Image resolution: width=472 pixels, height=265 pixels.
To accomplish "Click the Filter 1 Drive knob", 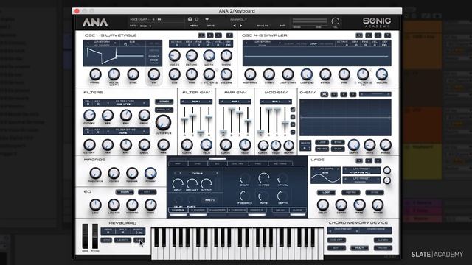I will (145, 116).
